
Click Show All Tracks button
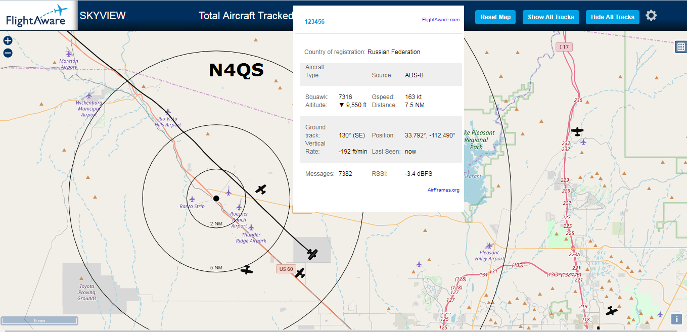coord(551,17)
